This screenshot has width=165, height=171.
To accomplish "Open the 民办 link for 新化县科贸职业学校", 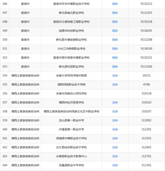I will click(x=115, y=67).
